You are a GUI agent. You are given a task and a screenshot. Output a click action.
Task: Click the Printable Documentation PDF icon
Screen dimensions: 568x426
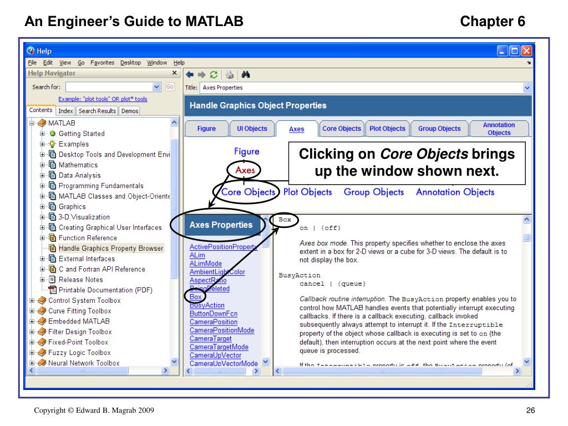coord(53,290)
